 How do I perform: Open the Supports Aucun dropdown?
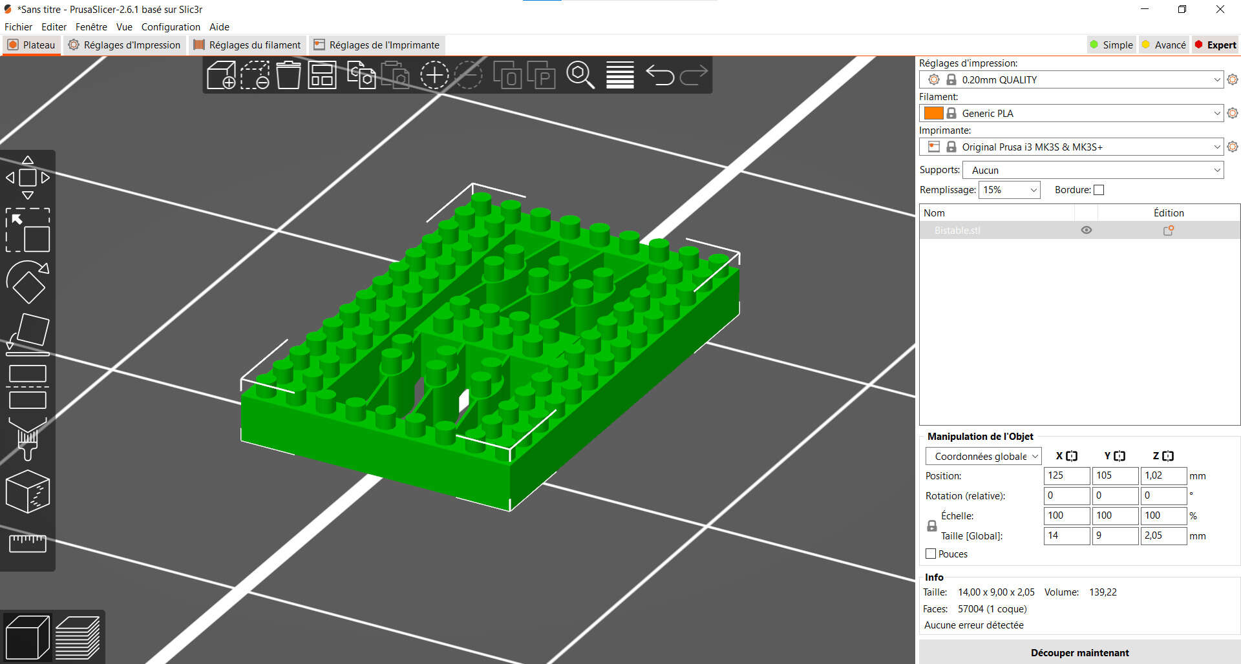(1093, 170)
